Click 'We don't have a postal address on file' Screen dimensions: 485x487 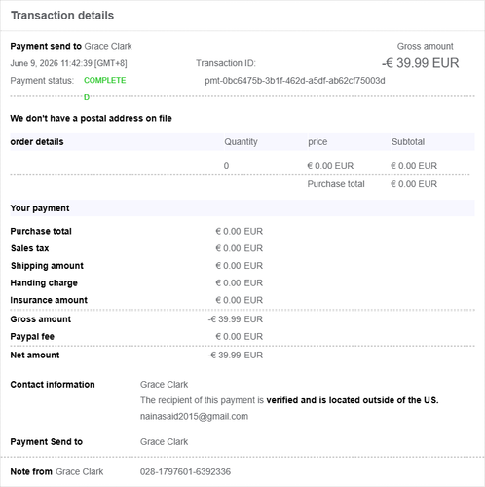(91, 118)
